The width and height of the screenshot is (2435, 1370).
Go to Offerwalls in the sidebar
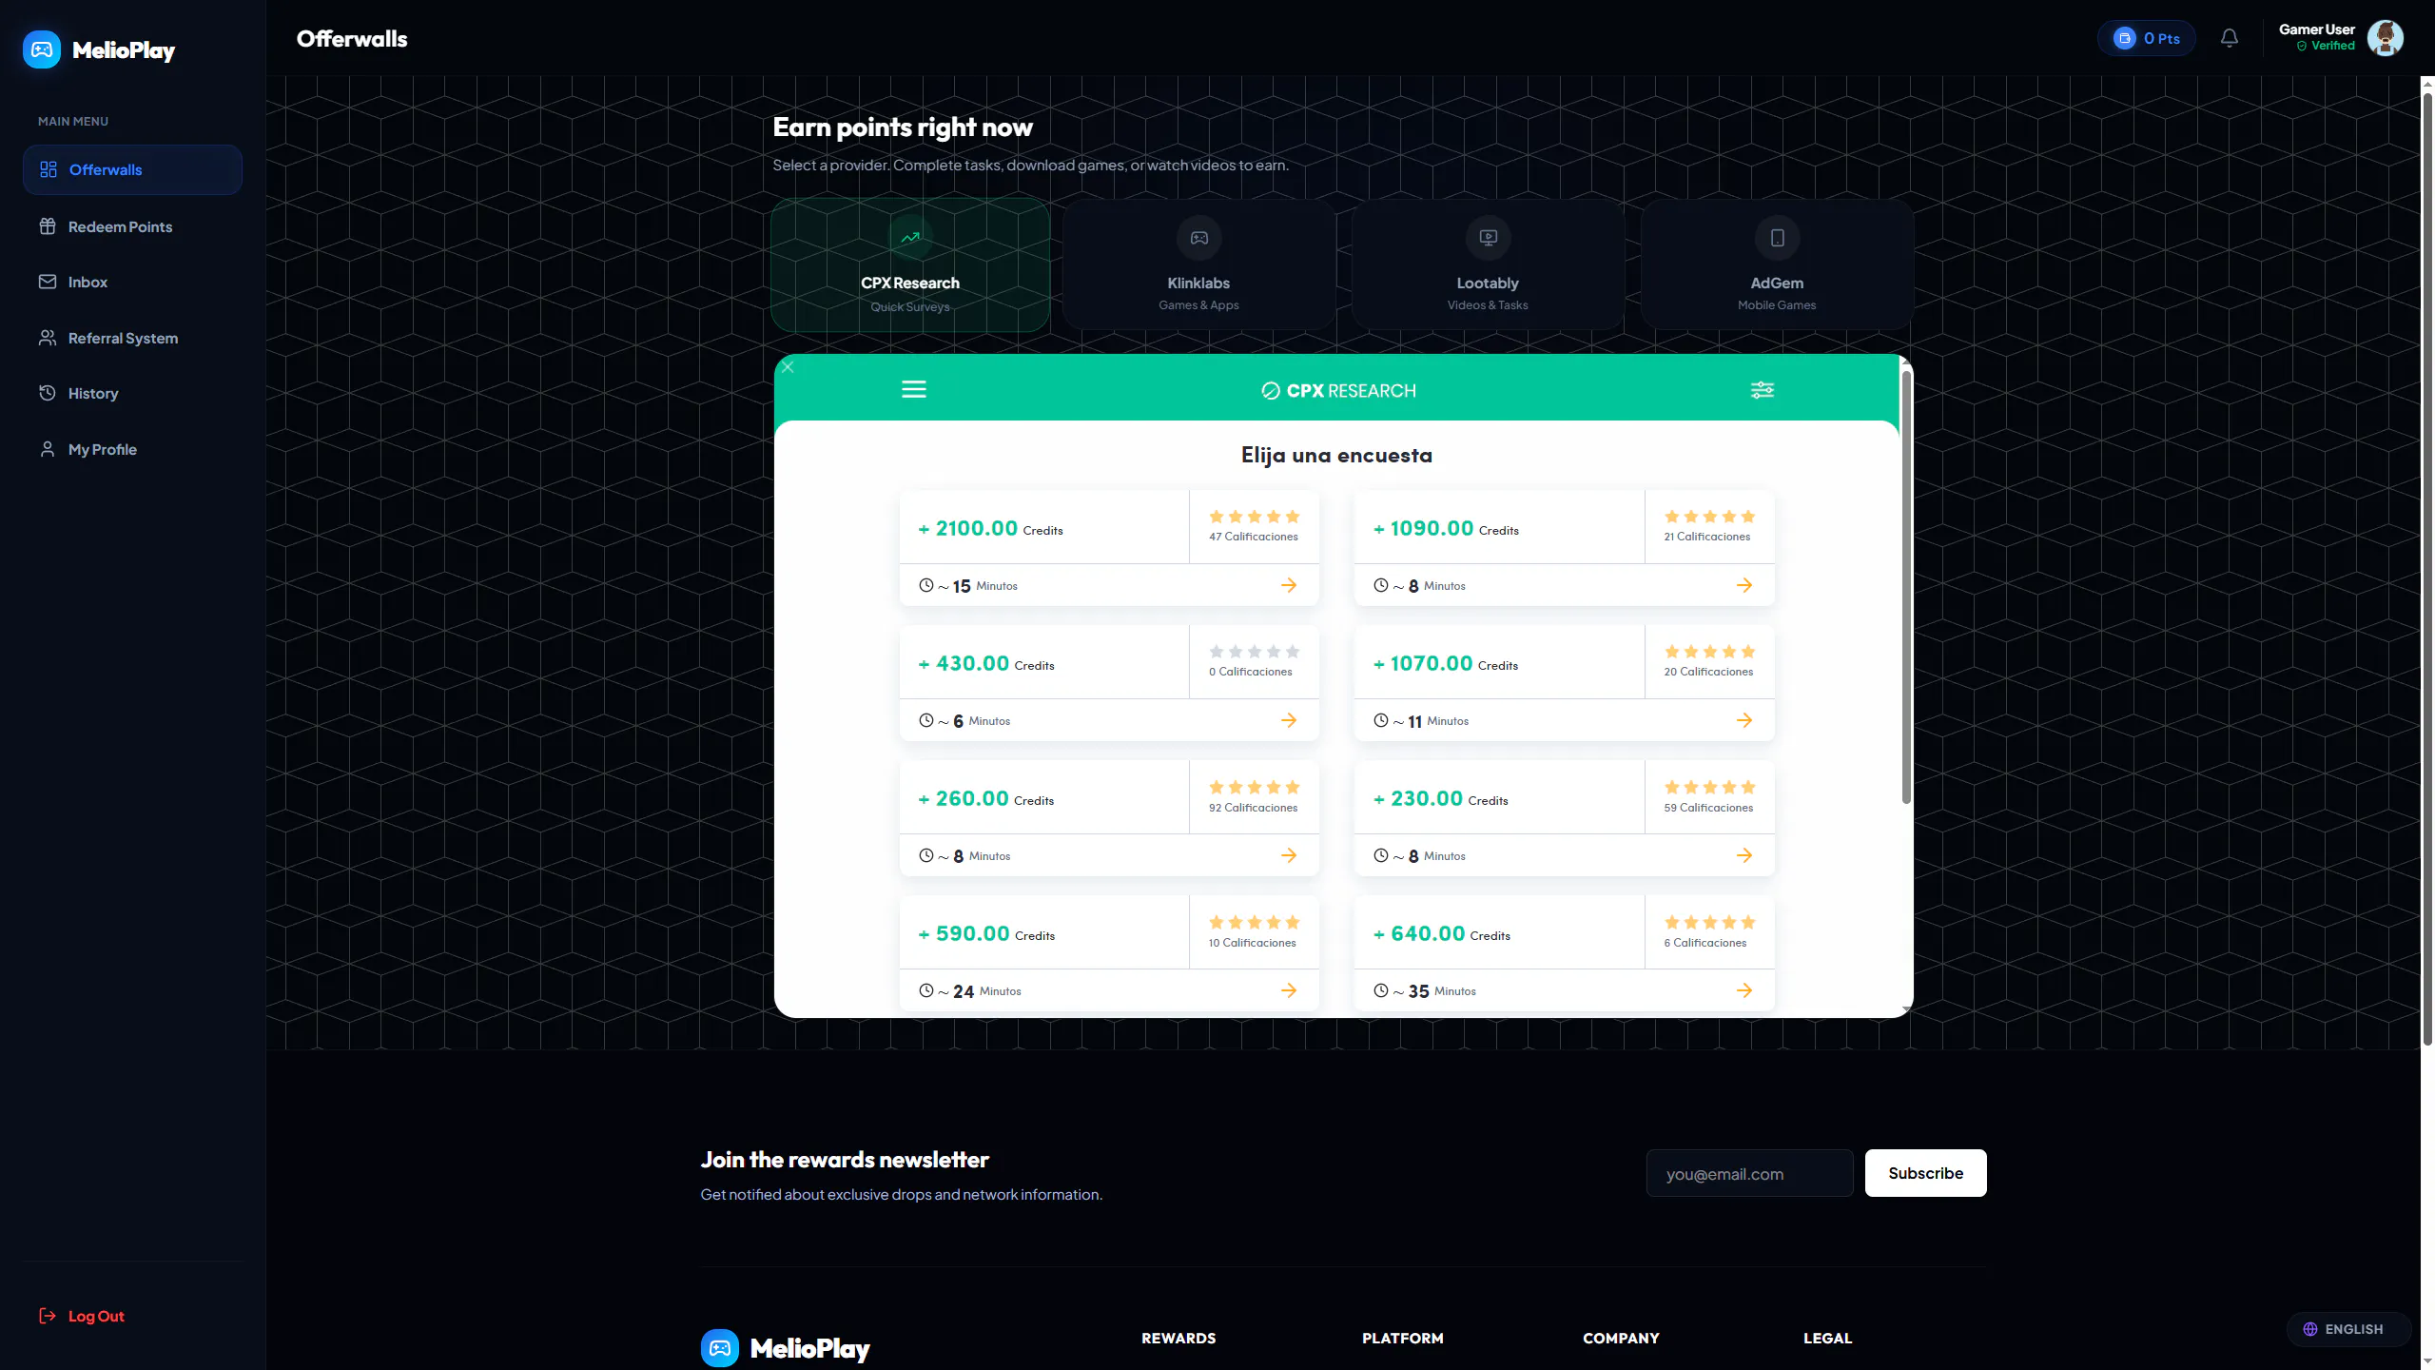click(132, 169)
